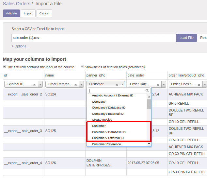Choose 'Customer / External ID' option
This screenshot has width=207, height=188.
[108, 138]
